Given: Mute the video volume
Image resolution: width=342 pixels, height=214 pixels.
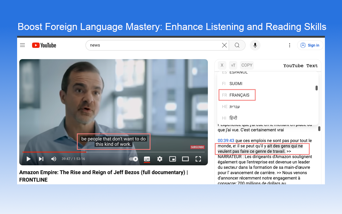Looking at the screenshot, I should pyautogui.click(x=54, y=159).
